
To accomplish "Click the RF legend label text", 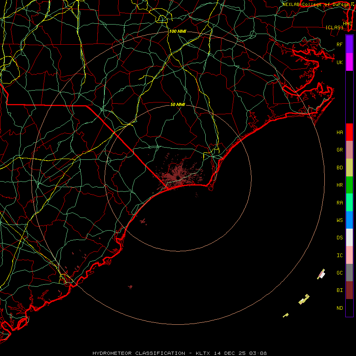I will tap(340, 44).
